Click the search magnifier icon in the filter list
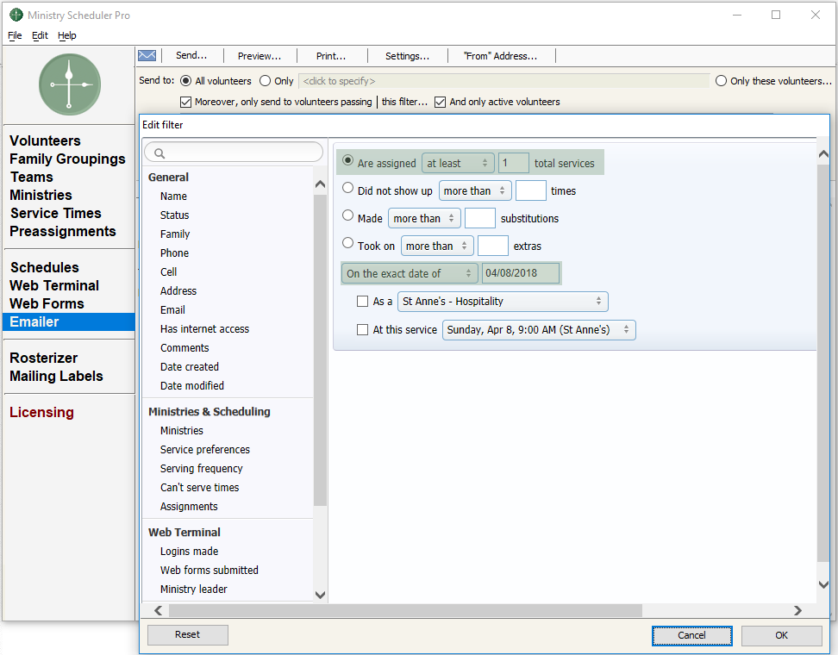 [160, 153]
